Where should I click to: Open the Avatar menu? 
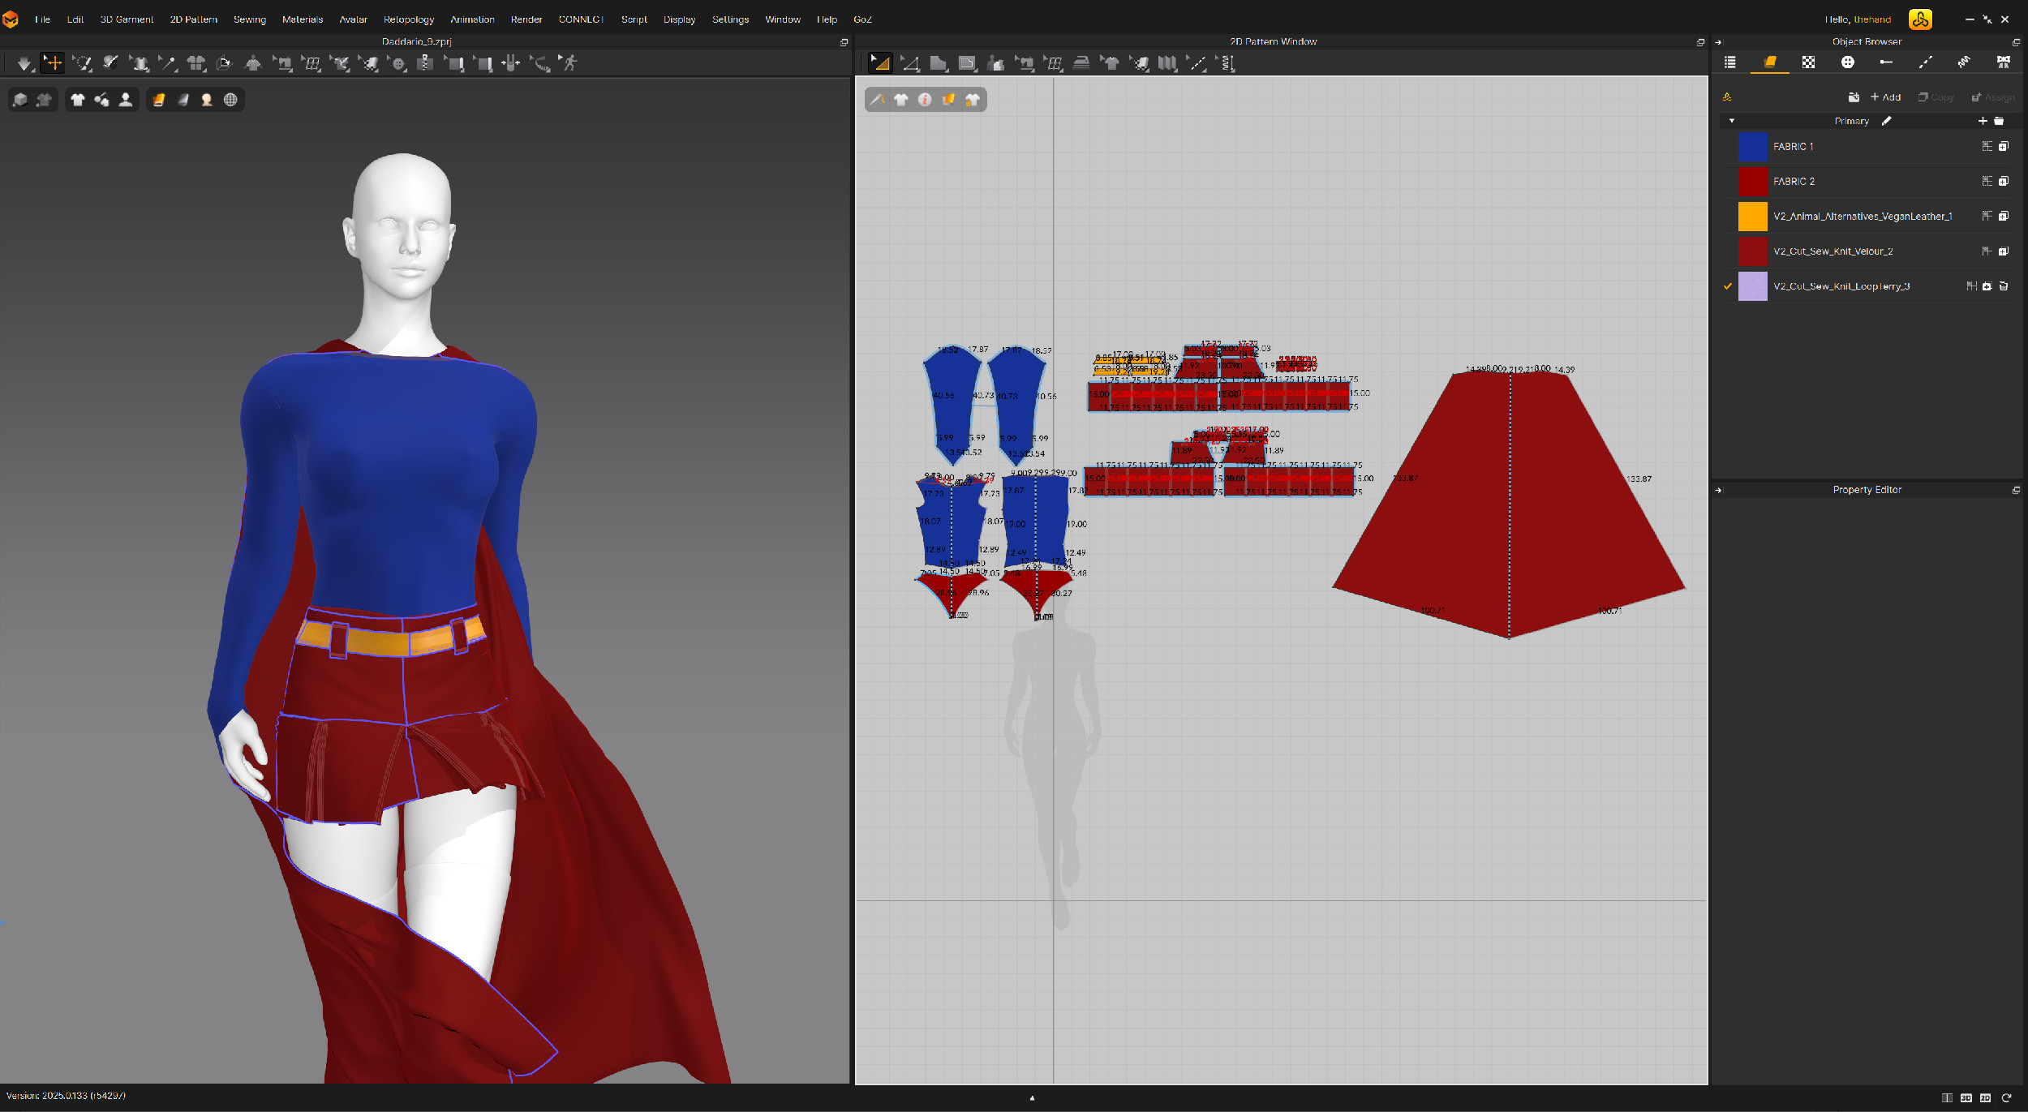(353, 19)
